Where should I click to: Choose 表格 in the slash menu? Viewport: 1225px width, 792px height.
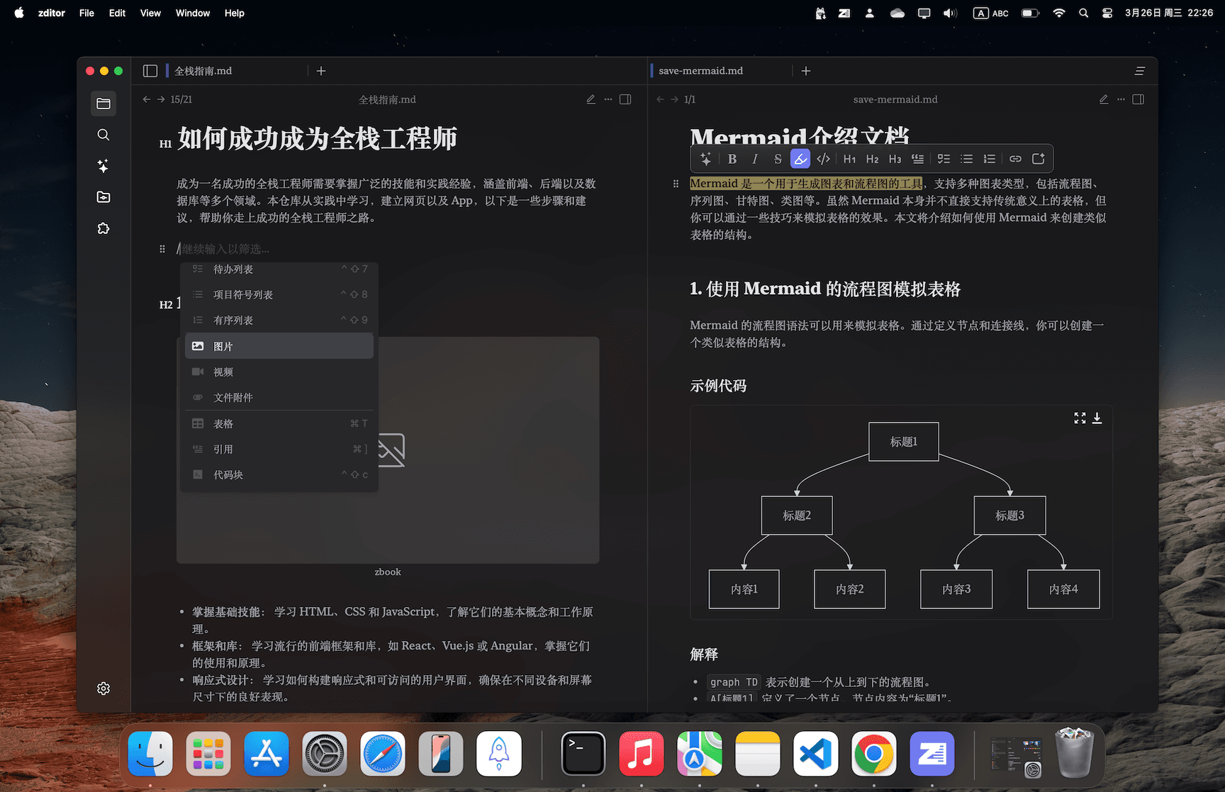tap(279, 423)
